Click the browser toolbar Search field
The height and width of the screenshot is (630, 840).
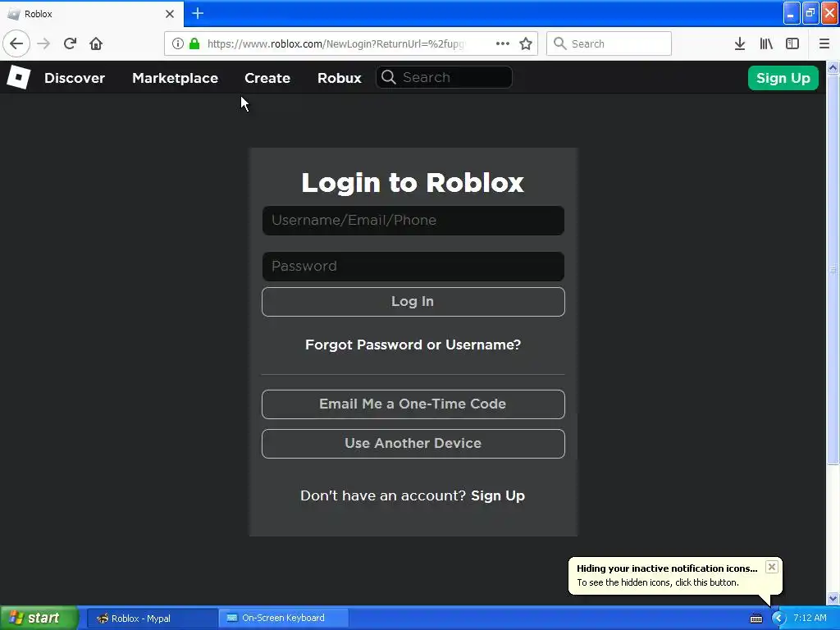pyautogui.click(x=609, y=43)
